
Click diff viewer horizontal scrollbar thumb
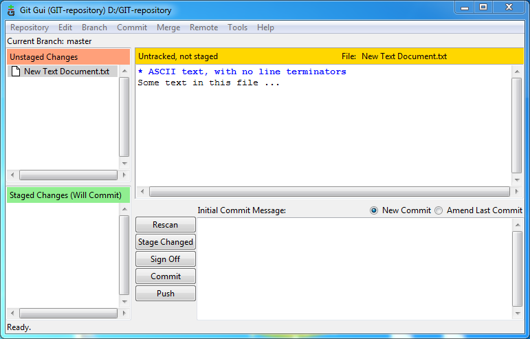click(x=329, y=191)
